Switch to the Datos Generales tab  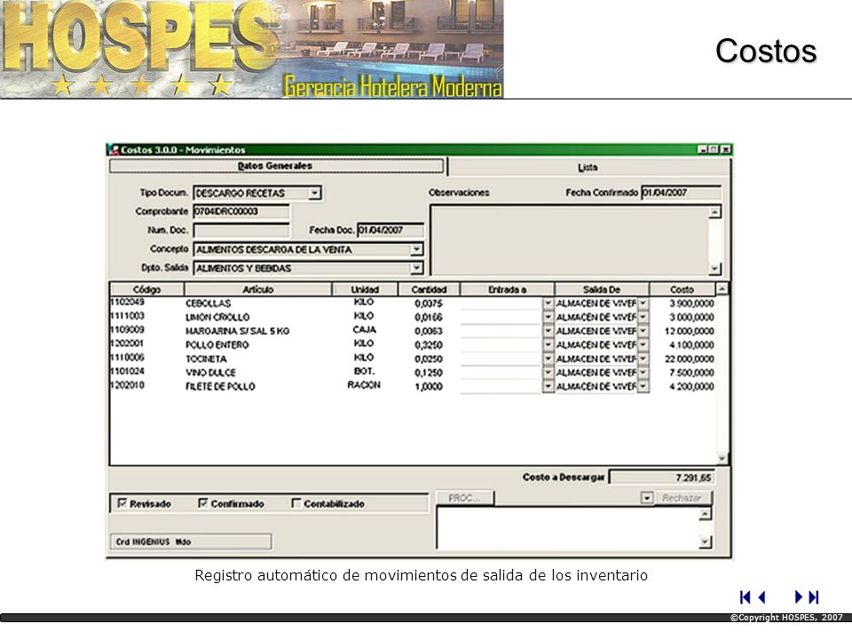(276, 166)
